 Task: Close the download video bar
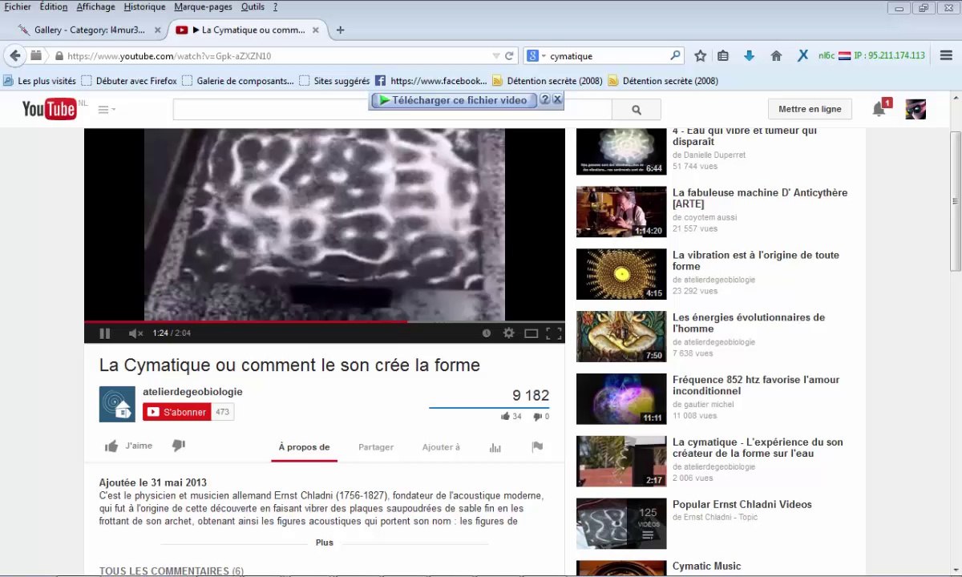[x=557, y=99]
